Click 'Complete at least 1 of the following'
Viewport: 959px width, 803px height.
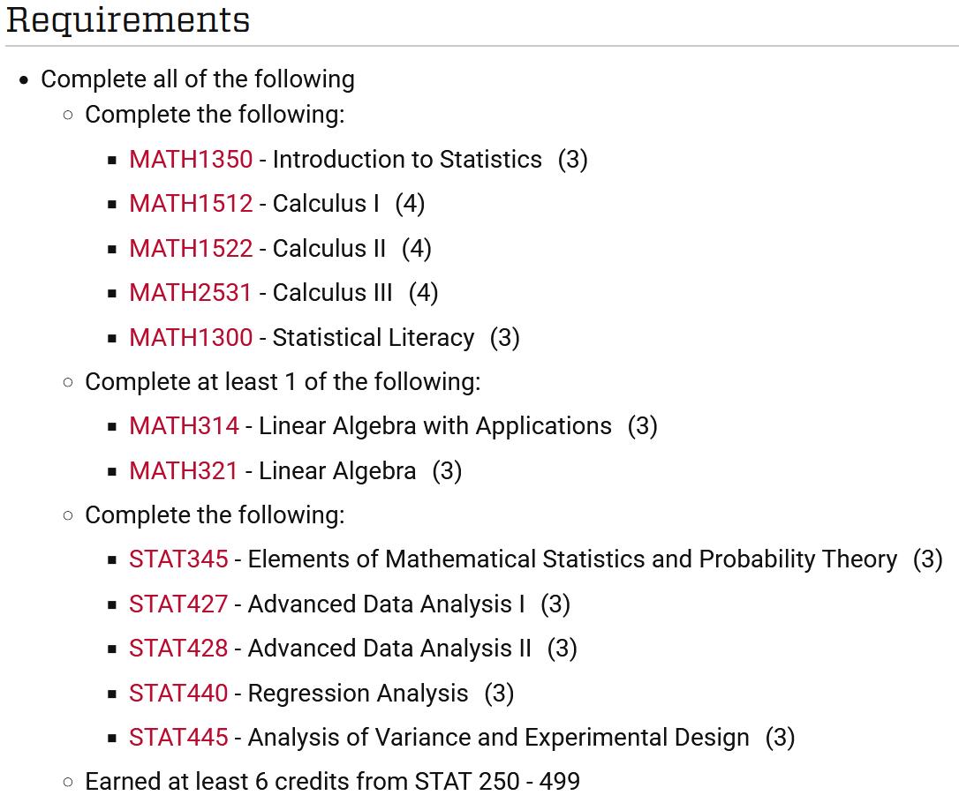tap(283, 382)
